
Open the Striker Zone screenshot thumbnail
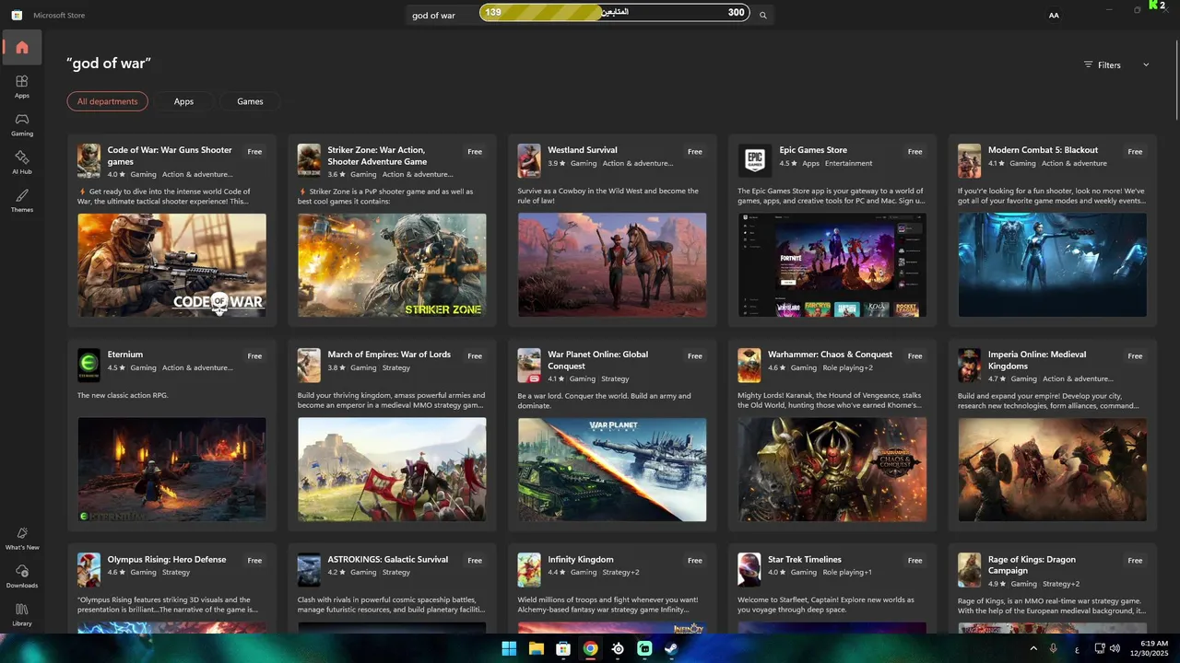pyautogui.click(x=392, y=265)
